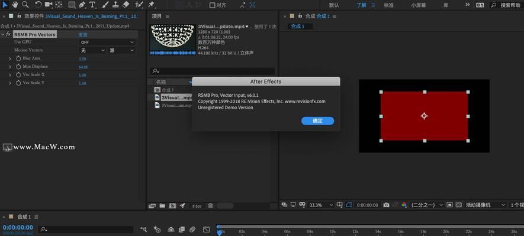This screenshot has width=524, height=236.
Task: Select the Eraser tool
Action: tap(126, 5)
